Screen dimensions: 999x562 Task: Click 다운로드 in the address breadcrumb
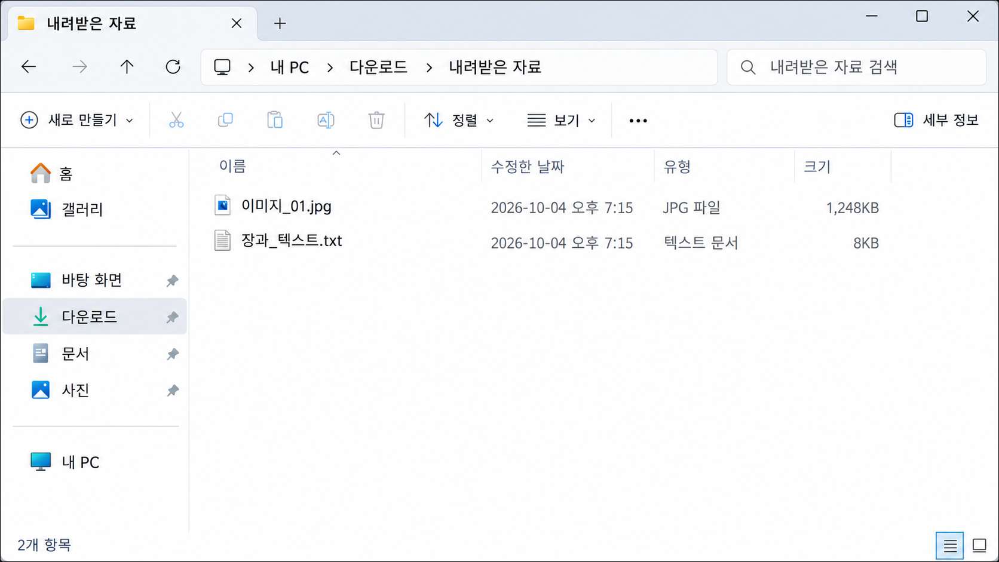[379, 67]
